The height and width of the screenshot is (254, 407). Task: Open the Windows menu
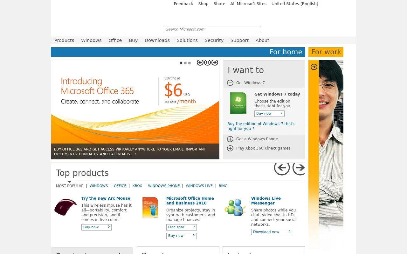coord(91,40)
